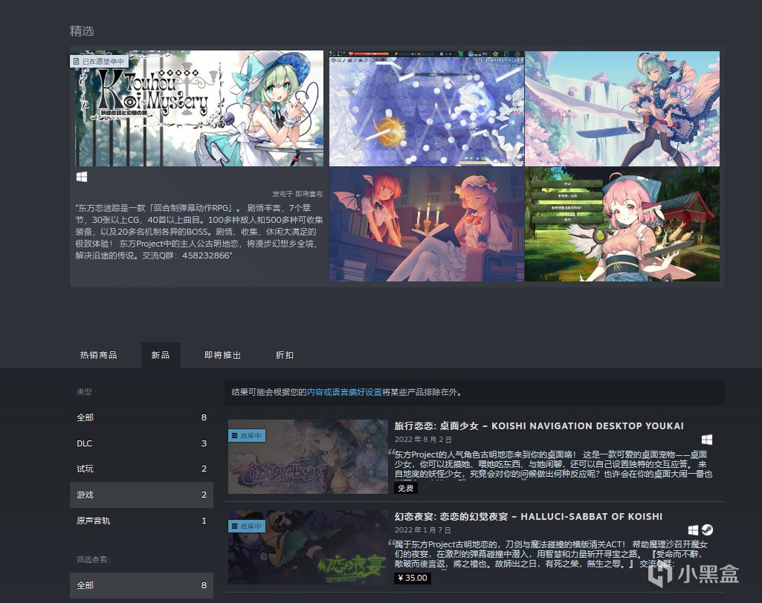This screenshot has width=762, height=603.
Task: Click the wishlist badge on featured banner
Action: click(99, 61)
